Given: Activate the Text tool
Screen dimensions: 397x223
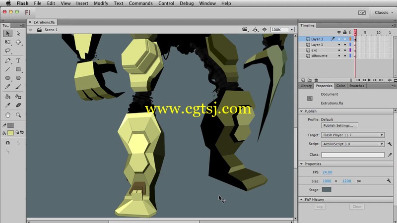Looking at the screenshot, I should 18,60.
